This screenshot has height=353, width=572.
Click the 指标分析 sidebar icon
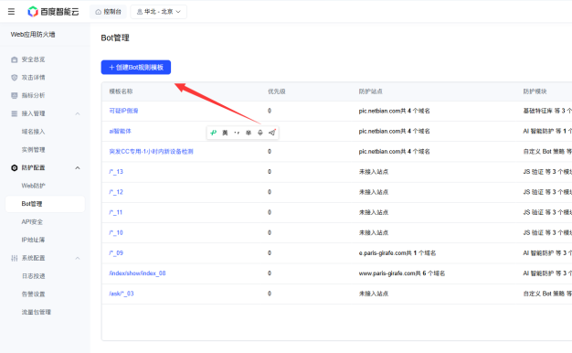(x=15, y=95)
